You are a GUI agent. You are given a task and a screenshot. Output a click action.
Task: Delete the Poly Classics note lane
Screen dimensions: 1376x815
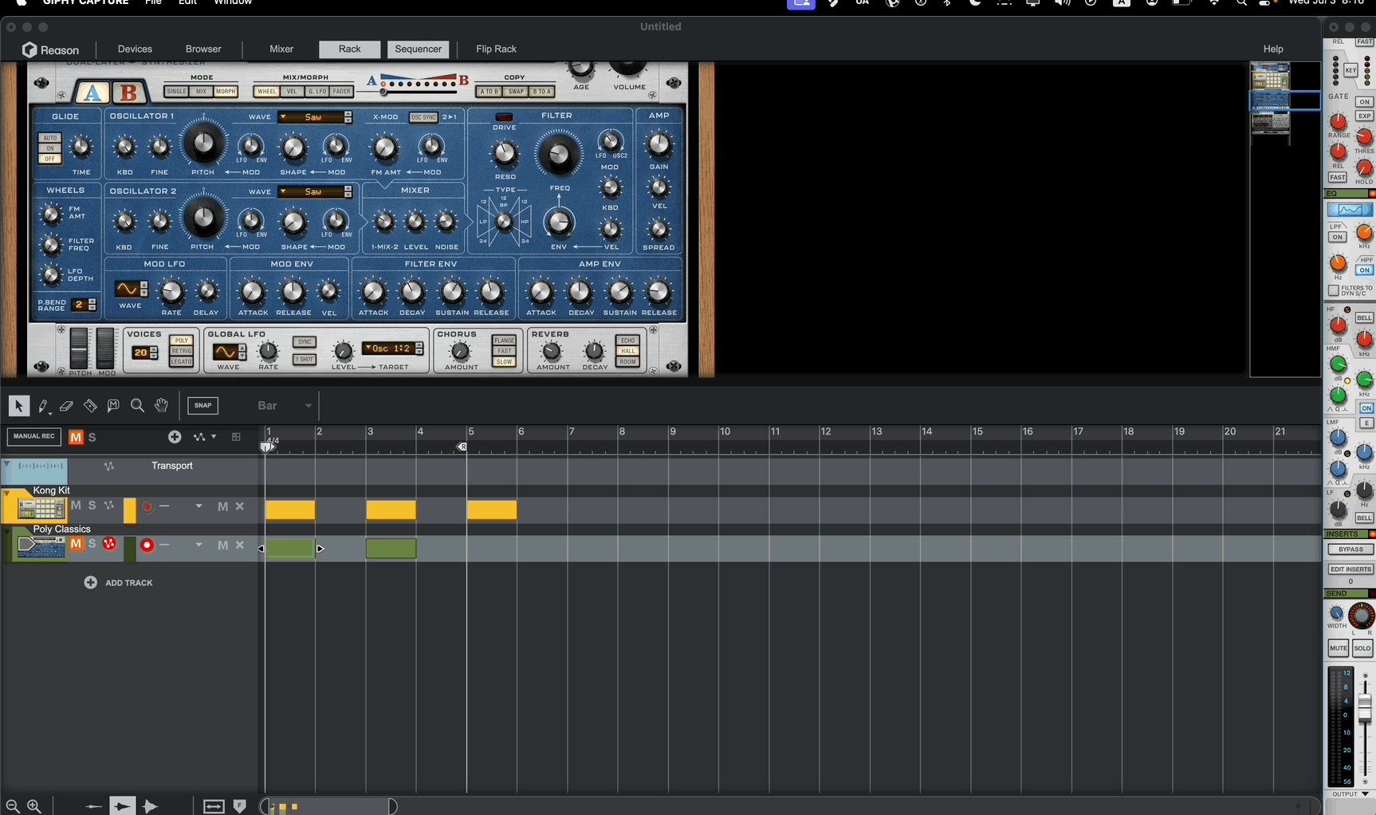tap(239, 545)
